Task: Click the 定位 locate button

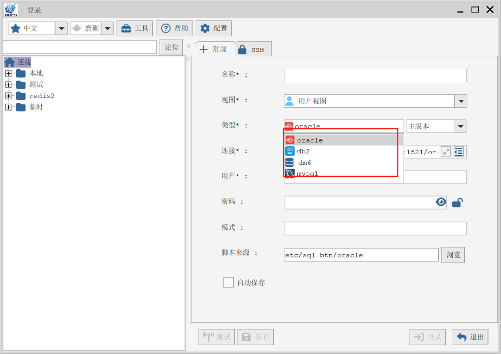Action: click(x=172, y=47)
